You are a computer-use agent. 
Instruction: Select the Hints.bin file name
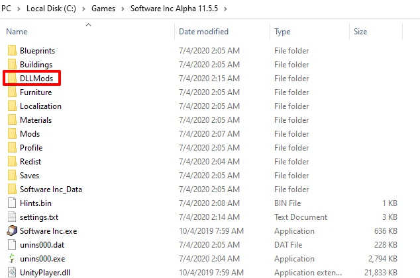click(36, 203)
